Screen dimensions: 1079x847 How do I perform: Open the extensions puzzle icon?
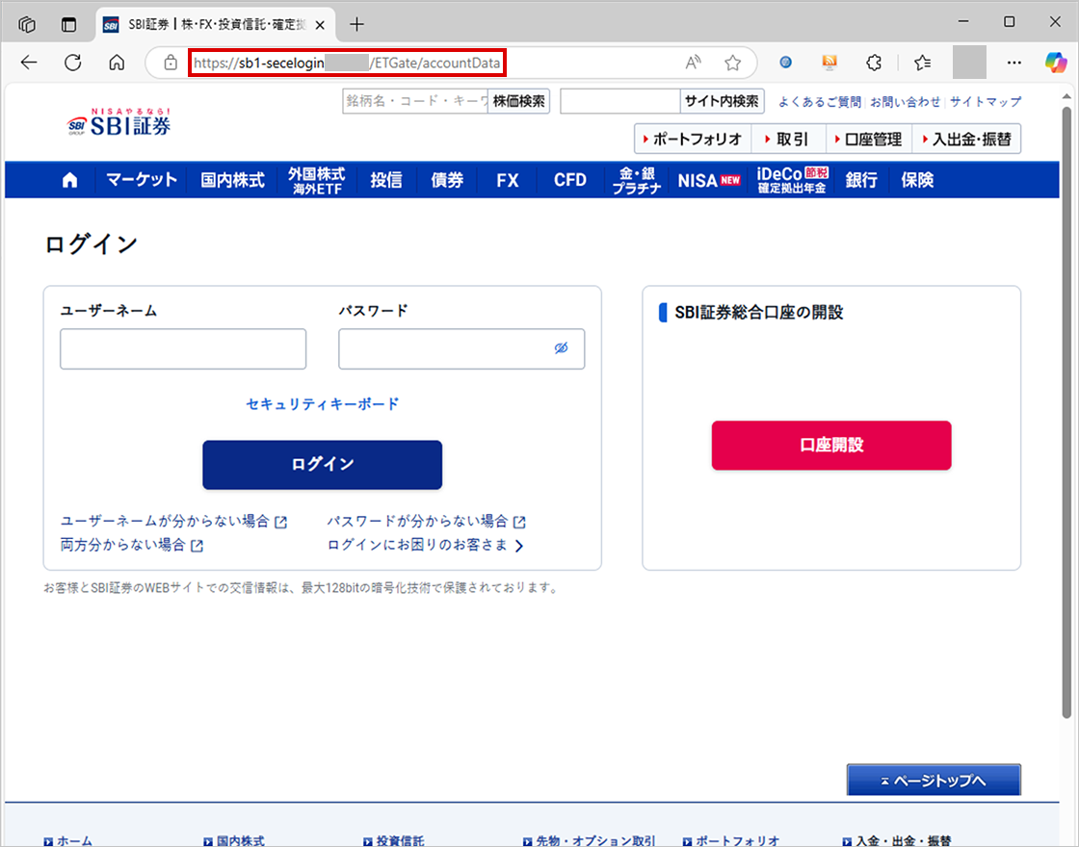(874, 63)
